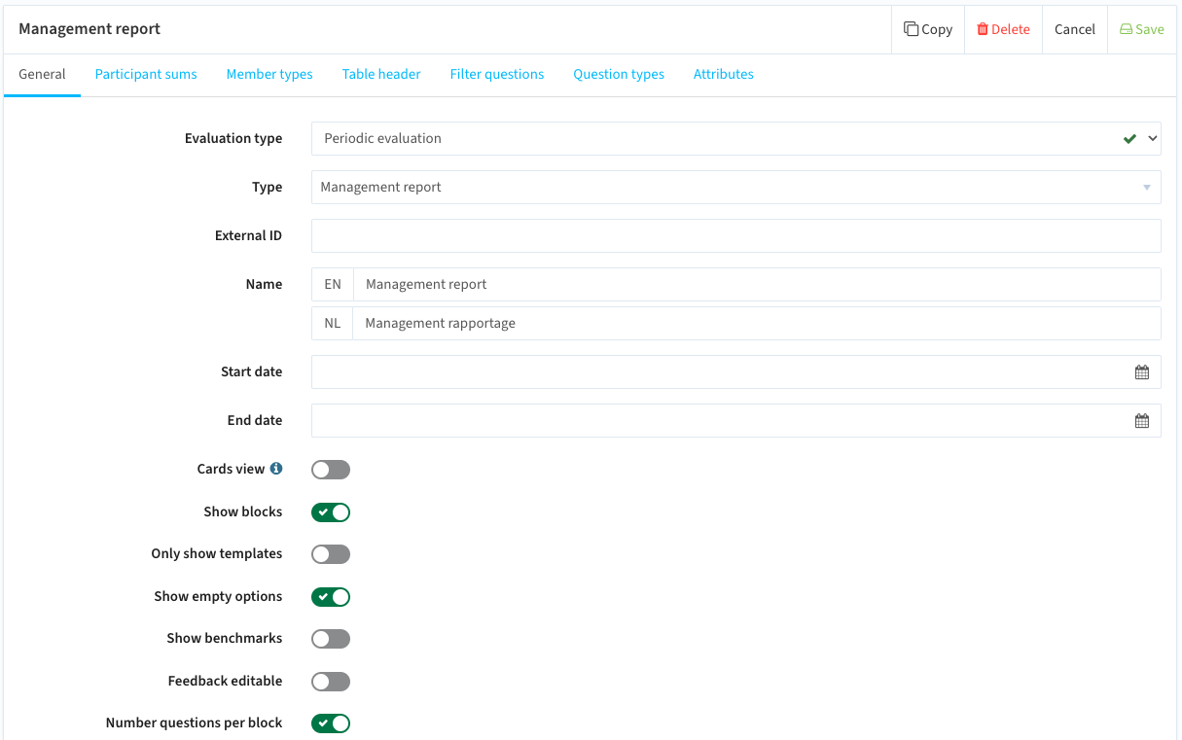Click the Copy button in the header
Screen dimensions: 1182x740
click(928, 29)
